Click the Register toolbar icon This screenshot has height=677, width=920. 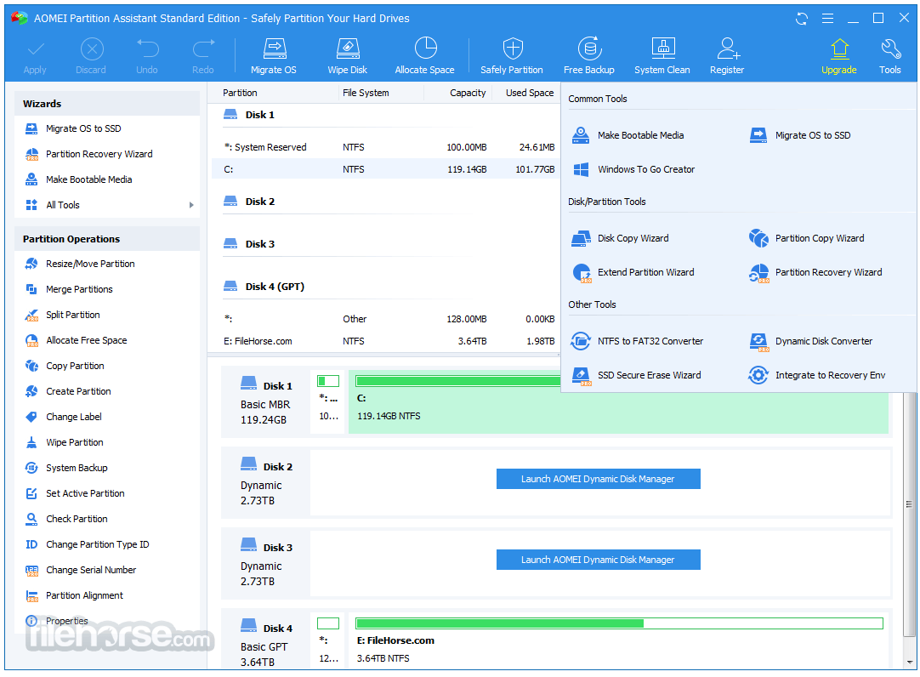(727, 56)
